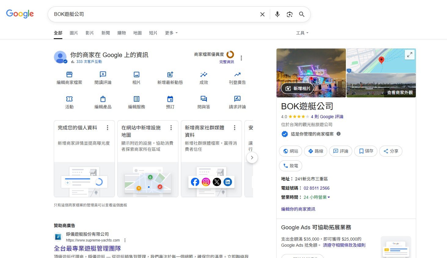Viewport: 447px width, 258px height.
Task: Open 閱讀評論 review icon
Action: point(103,74)
